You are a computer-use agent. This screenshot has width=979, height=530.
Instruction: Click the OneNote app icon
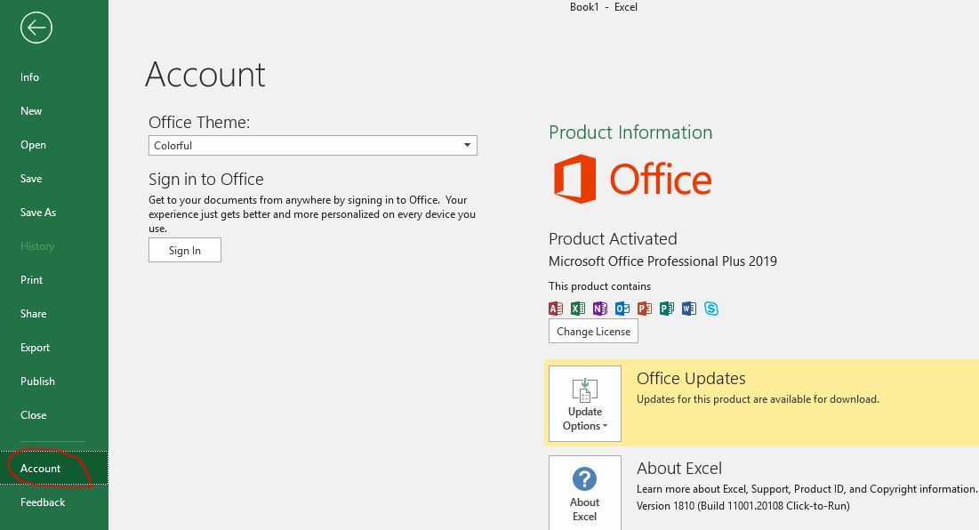[600, 309]
